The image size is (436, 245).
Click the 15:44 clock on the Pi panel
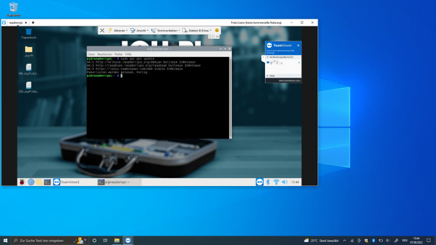(x=295, y=182)
